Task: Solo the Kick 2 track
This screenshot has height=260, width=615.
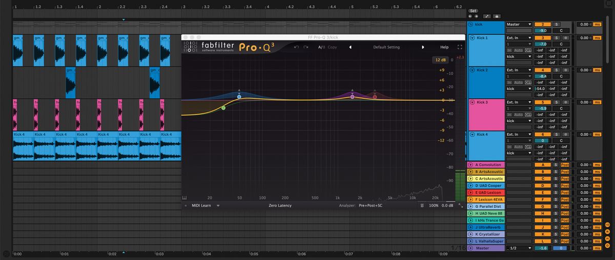Action: [557, 70]
